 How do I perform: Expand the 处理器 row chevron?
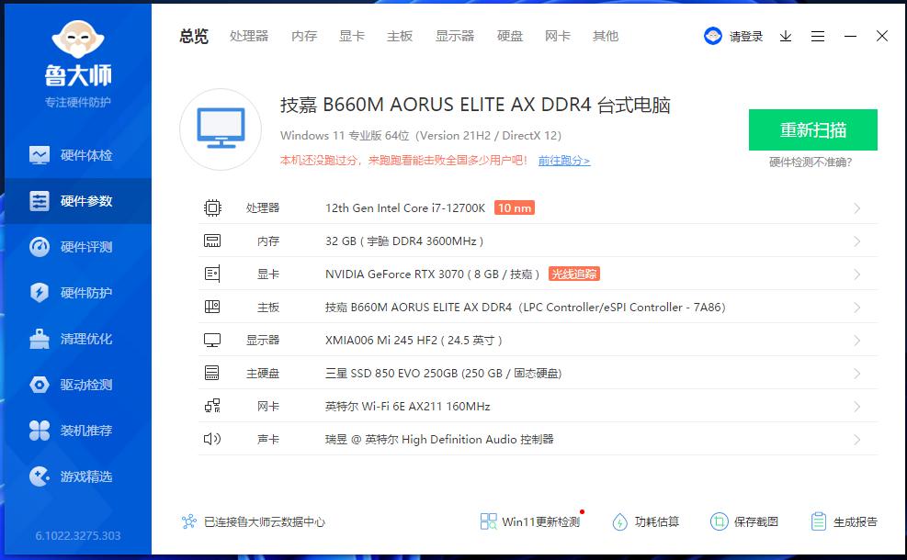tap(856, 208)
